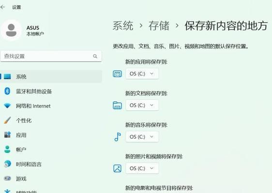Click the ASUS user avatar

[11, 30]
